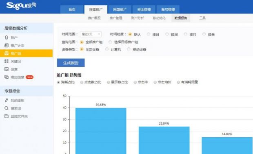Screen dimensions: 253x154
Task: Click the red new badge beside 附加创意
Action: (29, 77)
